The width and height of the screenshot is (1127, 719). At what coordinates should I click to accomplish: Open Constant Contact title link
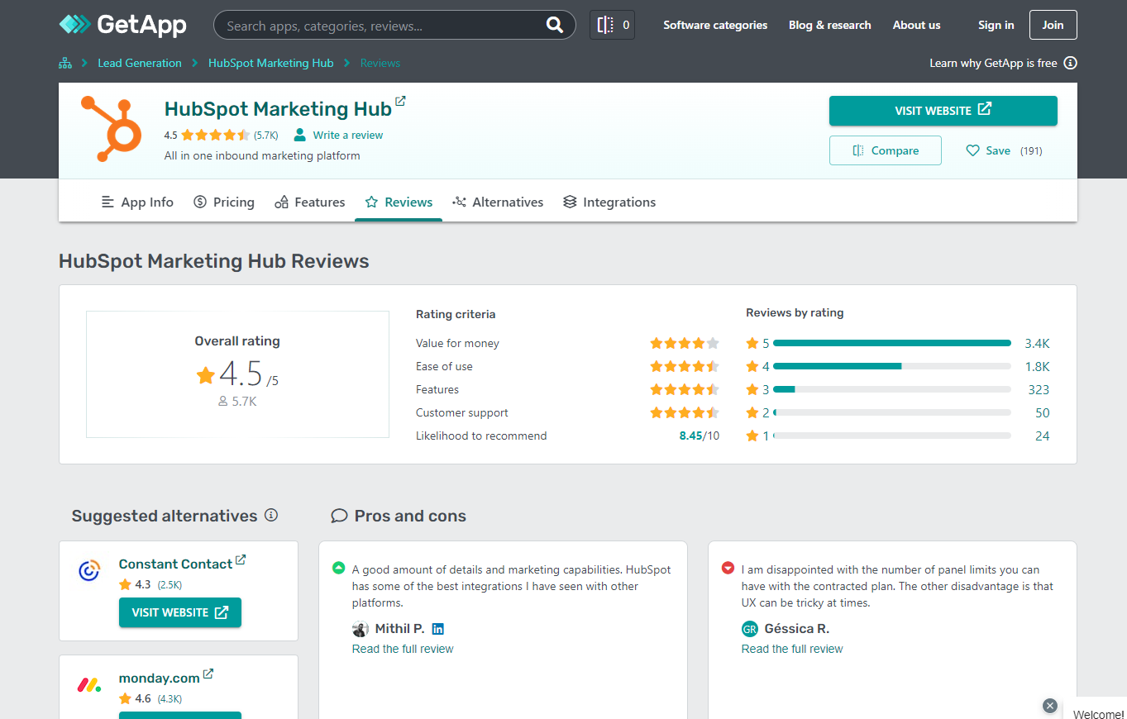tap(175, 564)
